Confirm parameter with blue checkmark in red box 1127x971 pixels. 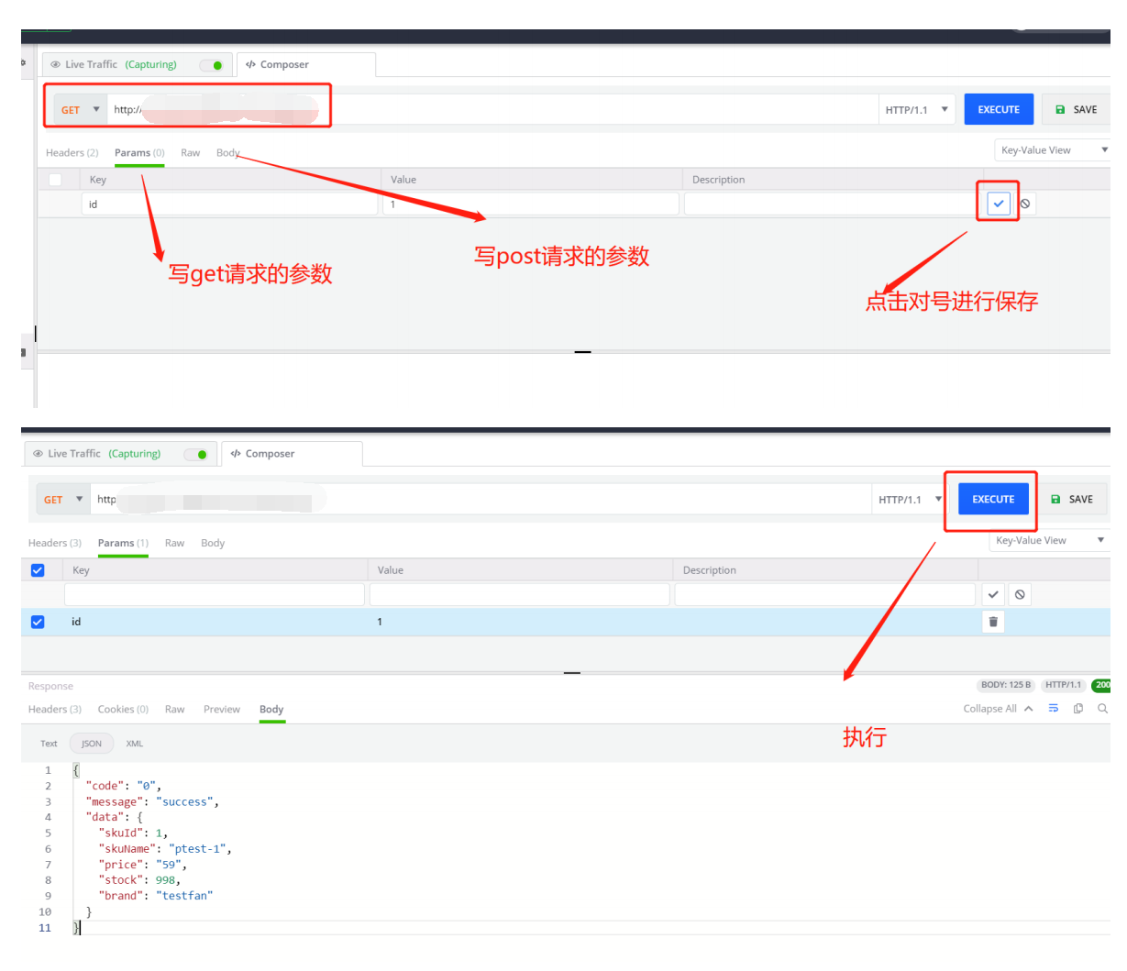(x=999, y=204)
